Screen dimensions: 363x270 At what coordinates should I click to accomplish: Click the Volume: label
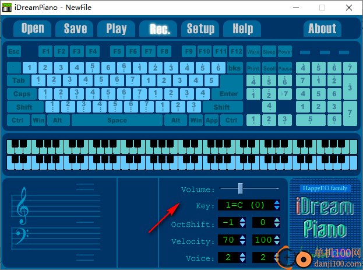pos(198,190)
